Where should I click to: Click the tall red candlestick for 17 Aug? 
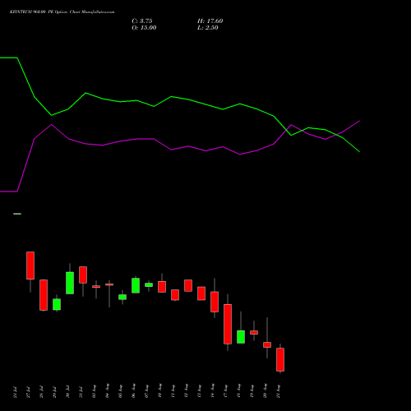pos(228,324)
